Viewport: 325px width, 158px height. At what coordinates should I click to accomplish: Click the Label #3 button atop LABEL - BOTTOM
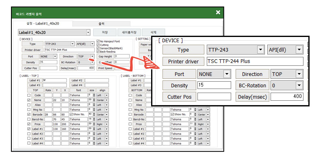click(136, 85)
